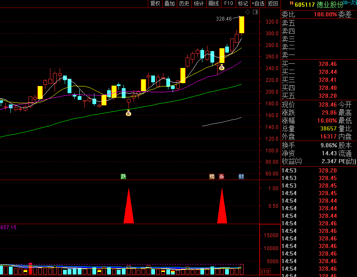Screen dimensions: 357x277
Task: Click the 外盘 value 16317
Action: [328, 136]
